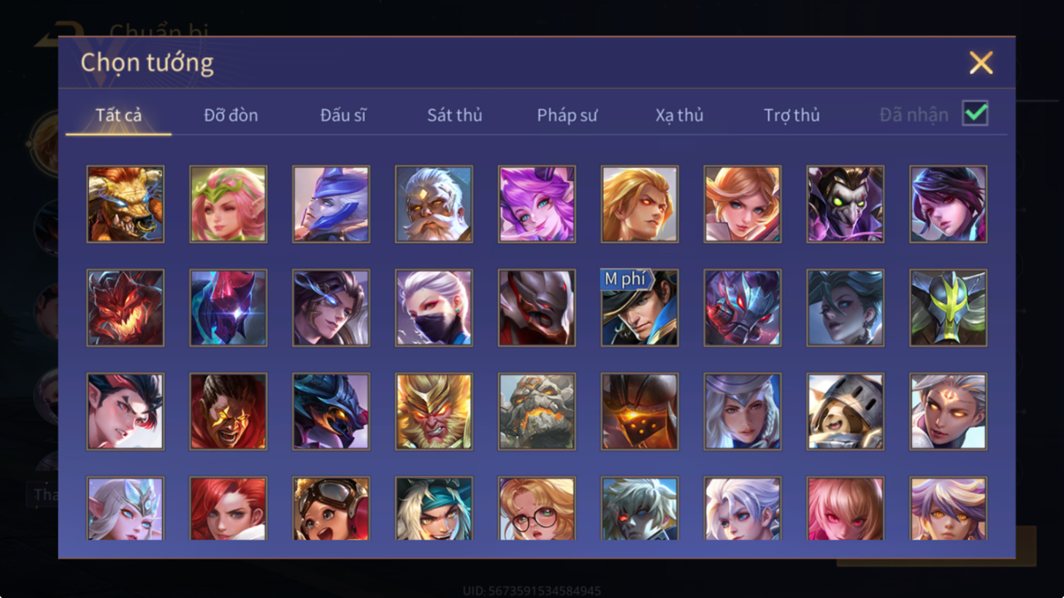
Task: Select the golden lion beast hero portrait
Action: click(x=126, y=204)
